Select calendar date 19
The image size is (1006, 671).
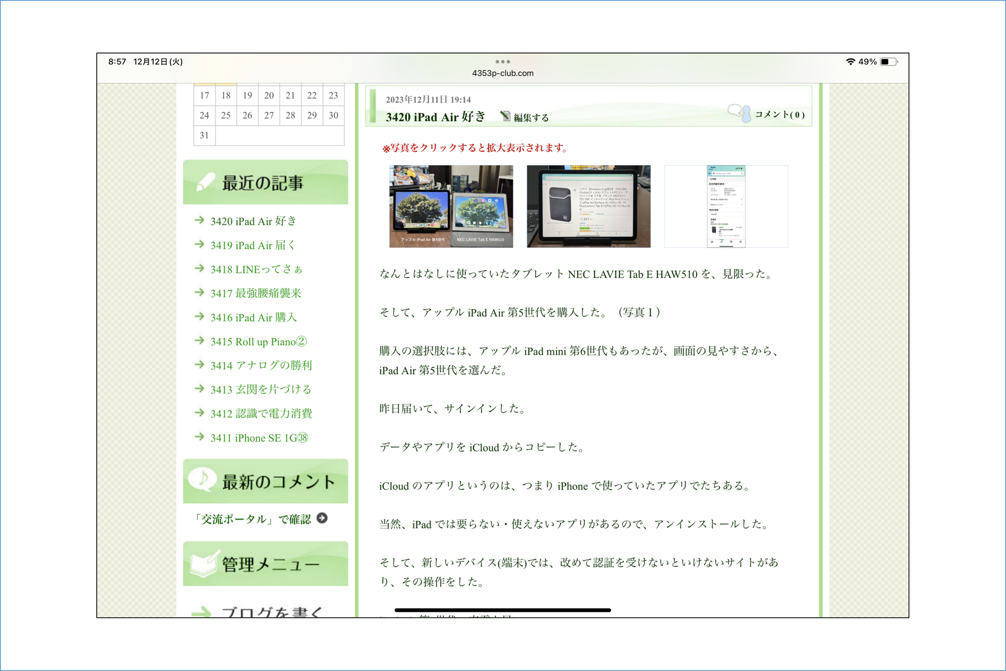(248, 96)
